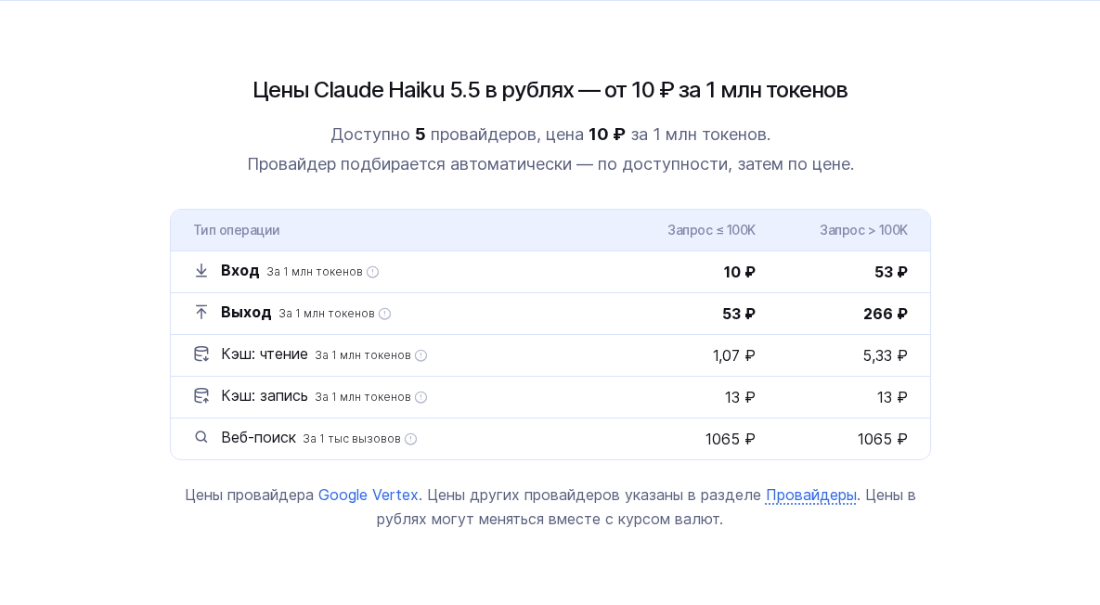Click За 1 млн токенов in Выход row
This screenshot has height=605, width=1100.
(x=327, y=314)
